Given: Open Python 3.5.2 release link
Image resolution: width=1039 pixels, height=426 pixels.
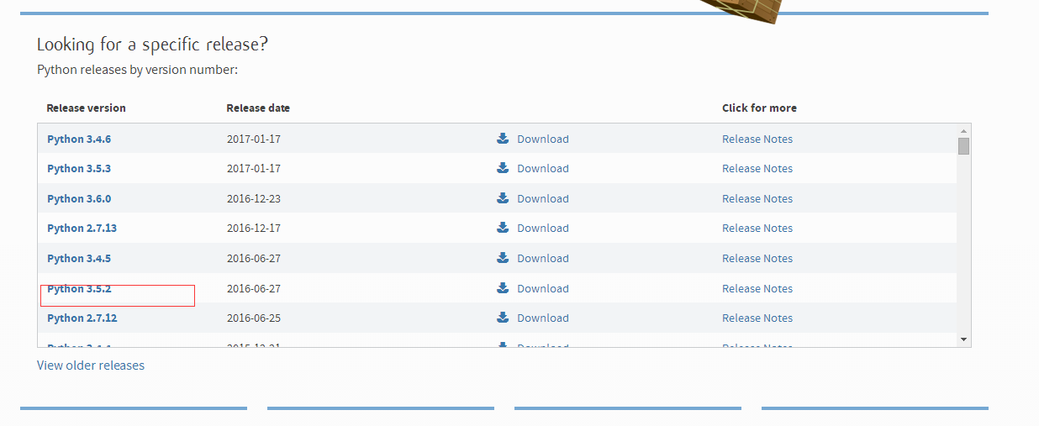Looking at the screenshot, I should (x=79, y=289).
